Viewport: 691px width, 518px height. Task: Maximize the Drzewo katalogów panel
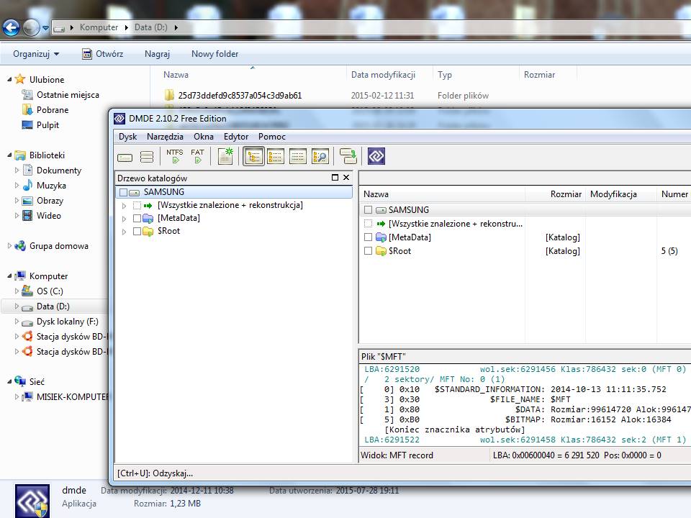pyautogui.click(x=335, y=178)
